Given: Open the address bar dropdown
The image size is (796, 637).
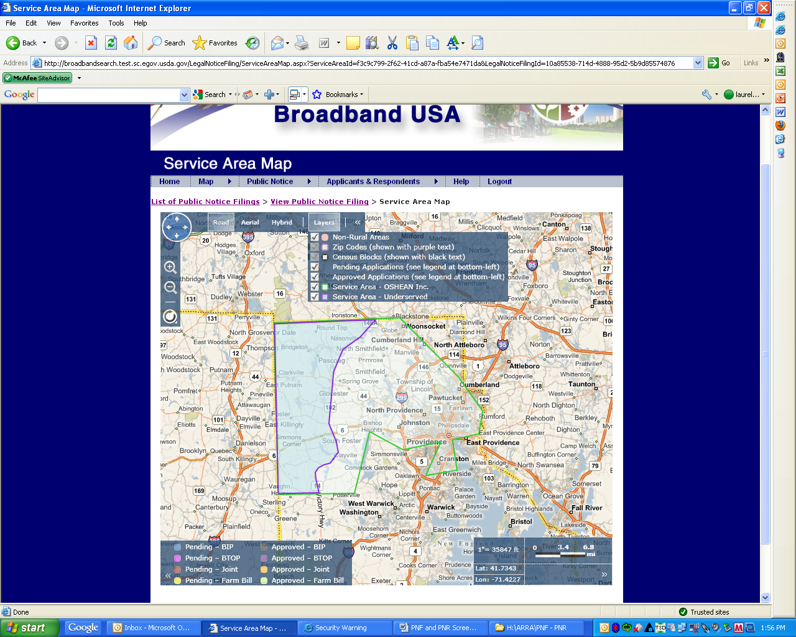Looking at the screenshot, I should (698, 63).
